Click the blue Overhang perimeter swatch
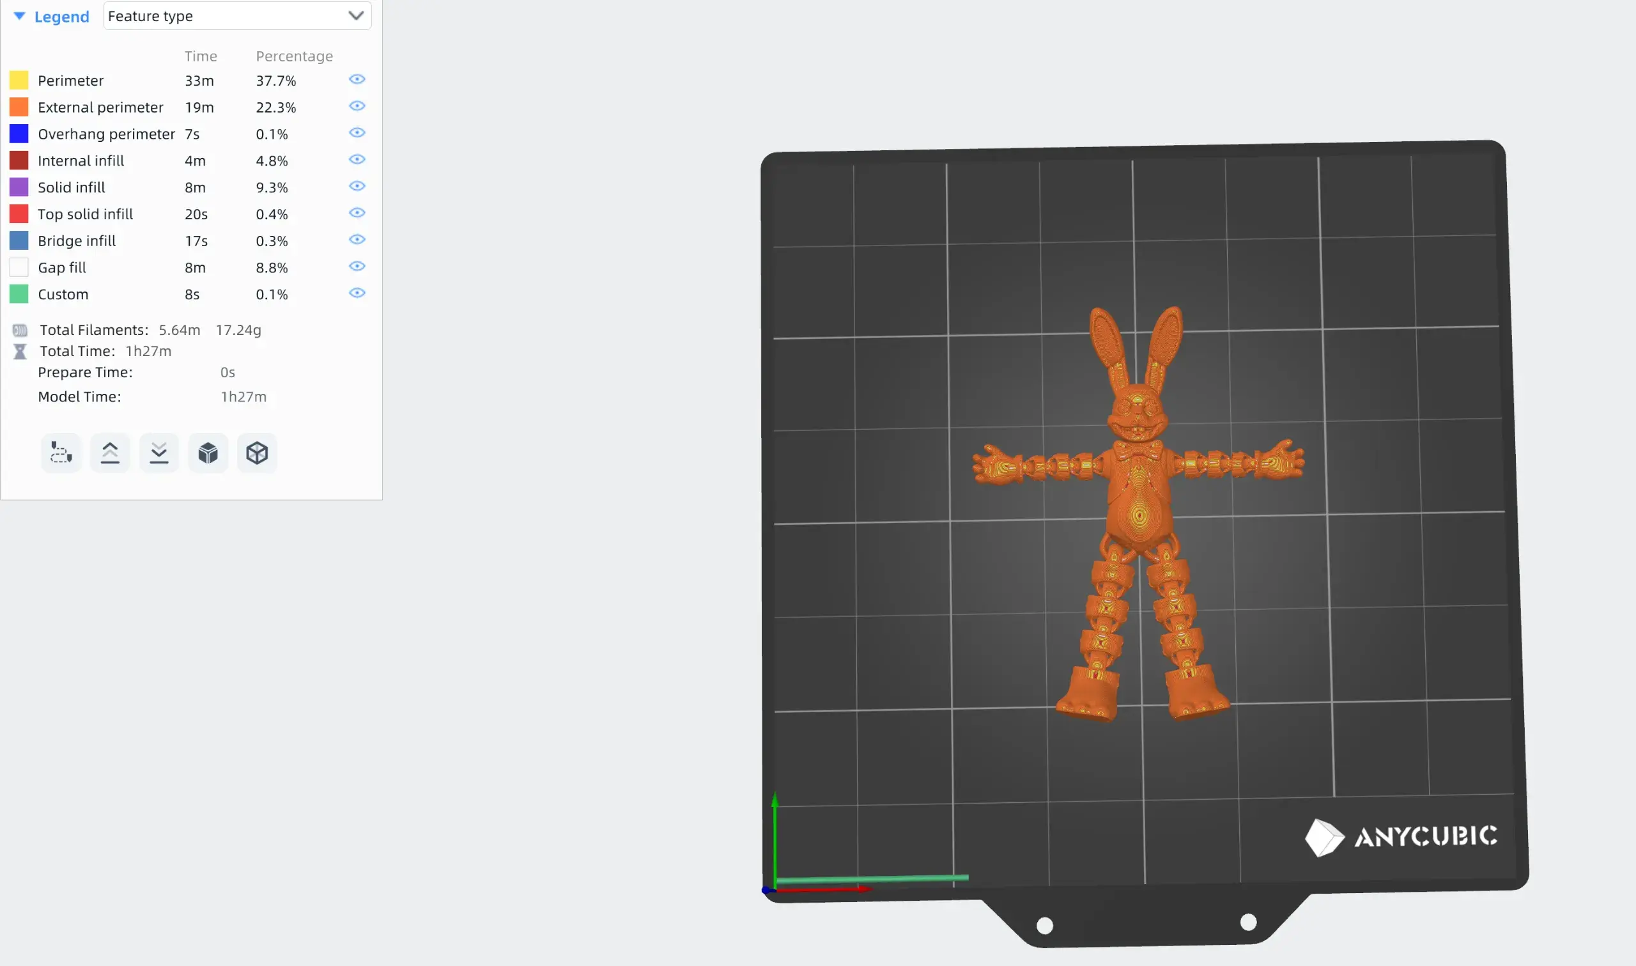Screen dimensions: 1636x966 coord(19,134)
